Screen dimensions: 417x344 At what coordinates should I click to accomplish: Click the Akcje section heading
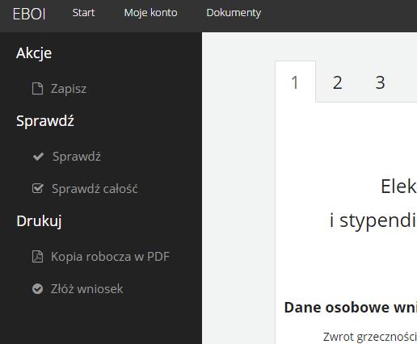(34, 53)
